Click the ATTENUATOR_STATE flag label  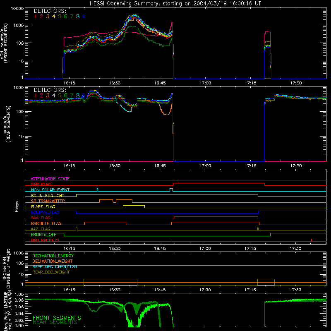[50, 179]
